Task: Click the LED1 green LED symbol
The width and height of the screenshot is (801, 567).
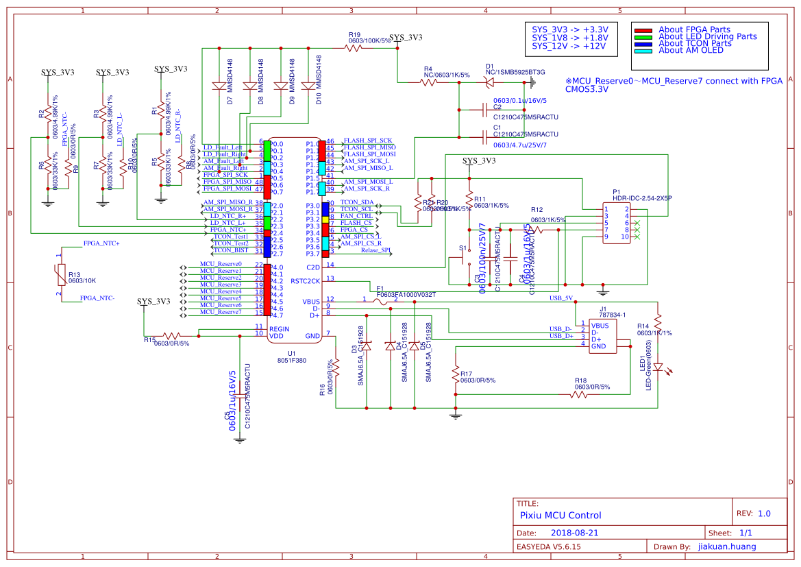Action: pos(657,367)
